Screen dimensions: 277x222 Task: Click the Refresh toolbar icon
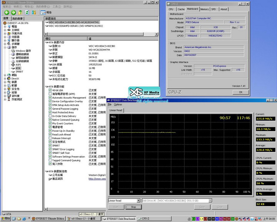coord(27,12)
